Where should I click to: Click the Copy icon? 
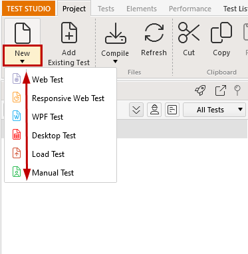pyautogui.click(x=221, y=33)
